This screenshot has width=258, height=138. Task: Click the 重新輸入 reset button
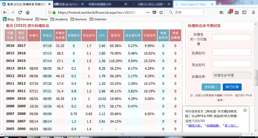tap(211, 87)
